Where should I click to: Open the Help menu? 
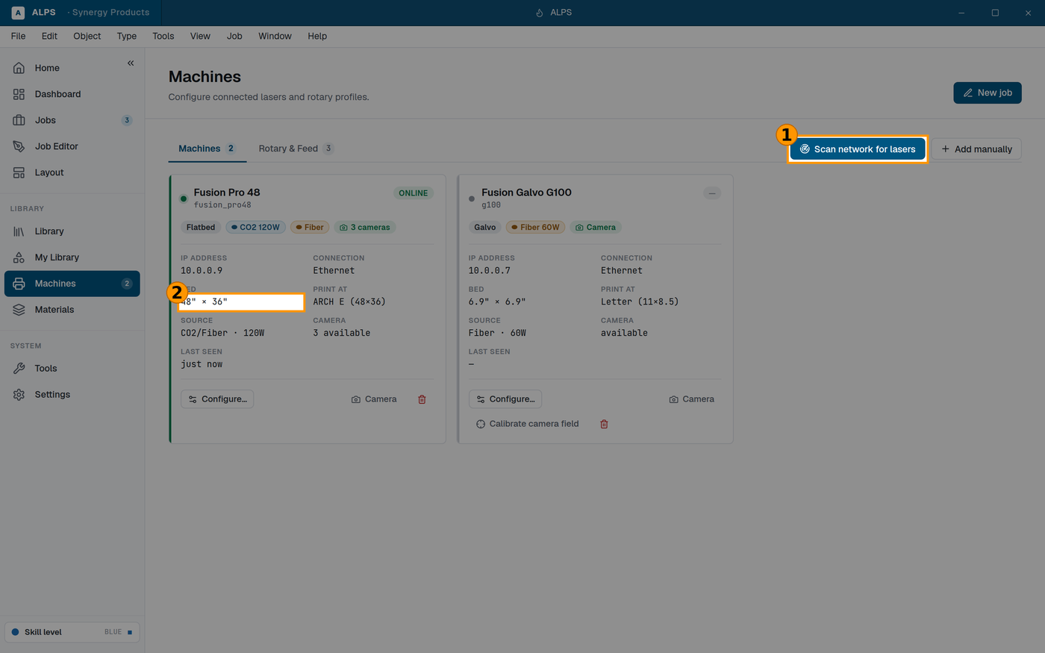pyautogui.click(x=317, y=36)
